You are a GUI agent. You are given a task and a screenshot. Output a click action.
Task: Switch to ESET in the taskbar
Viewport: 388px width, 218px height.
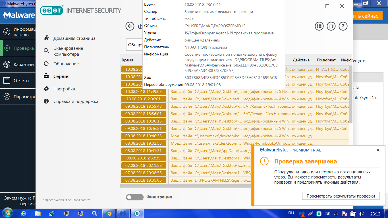pos(137,213)
